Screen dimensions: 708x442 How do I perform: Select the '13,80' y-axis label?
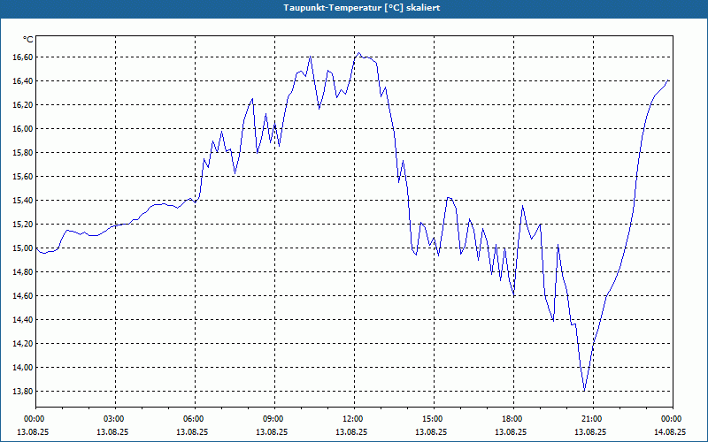pyautogui.click(x=24, y=392)
